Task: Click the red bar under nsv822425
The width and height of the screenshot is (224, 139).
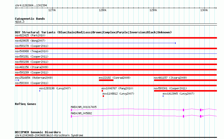Action: pyautogui.click(x=116, y=38)
